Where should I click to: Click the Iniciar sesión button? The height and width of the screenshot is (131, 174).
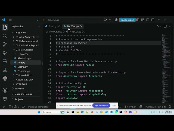coord(127,20)
